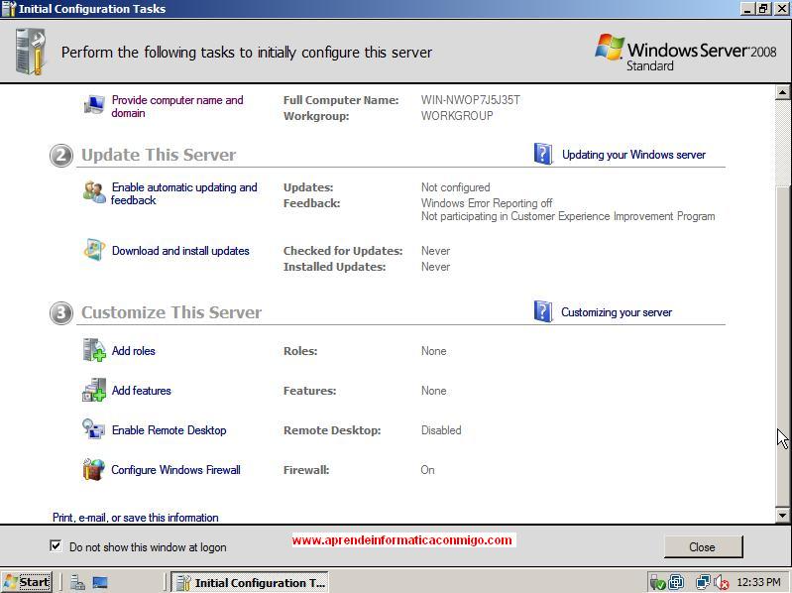The width and height of the screenshot is (792, 593).
Task: Click the Not configured updates value
Action: (x=455, y=187)
